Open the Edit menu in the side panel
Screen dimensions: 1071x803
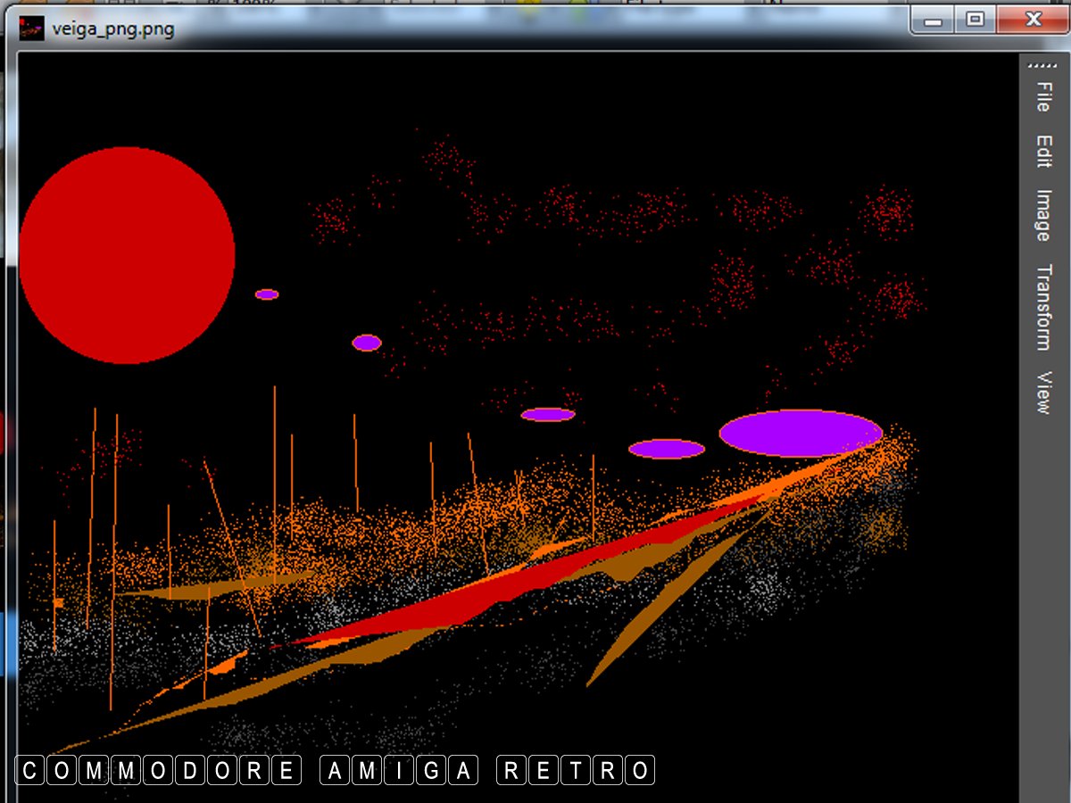click(1042, 151)
